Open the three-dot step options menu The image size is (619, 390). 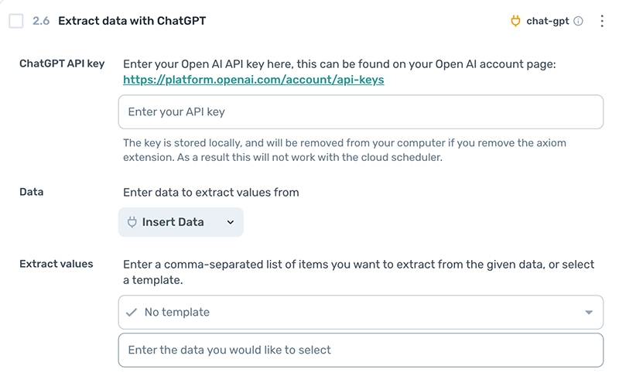tap(603, 21)
